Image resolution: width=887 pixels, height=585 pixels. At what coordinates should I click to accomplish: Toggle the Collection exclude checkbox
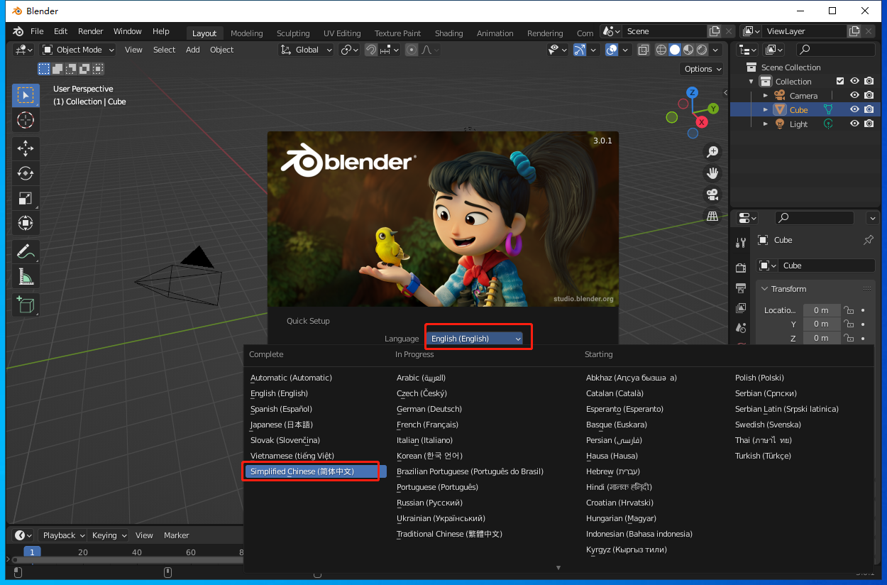click(x=840, y=82)
